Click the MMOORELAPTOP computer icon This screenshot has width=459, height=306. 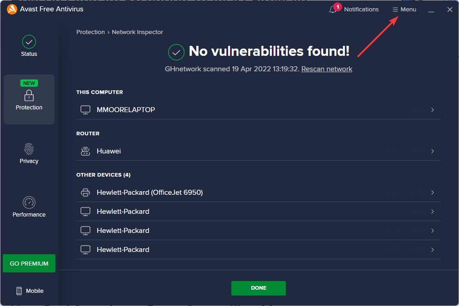click(85, 110)
